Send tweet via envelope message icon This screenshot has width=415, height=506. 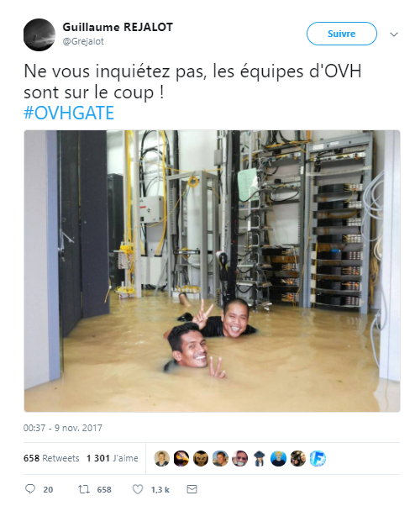click(192, 489)
